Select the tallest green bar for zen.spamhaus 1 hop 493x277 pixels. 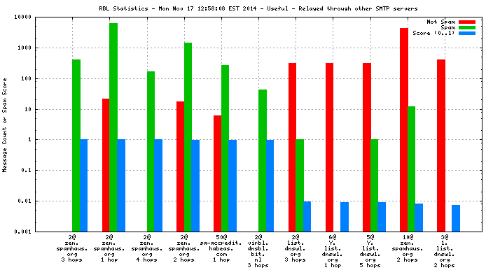tap(113, 127)
